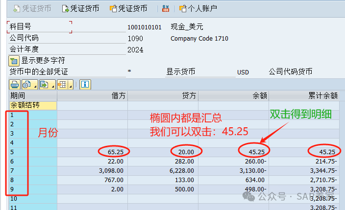Select period 7 row header
The height and width of the screenshot is (210, 345).
coord(33,171)
